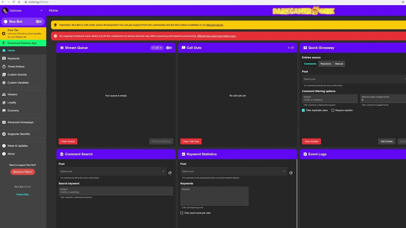This screenshot has height=228, width=406.
Task: Click the DarkGamerGeek logo in header
Action: 304,11
